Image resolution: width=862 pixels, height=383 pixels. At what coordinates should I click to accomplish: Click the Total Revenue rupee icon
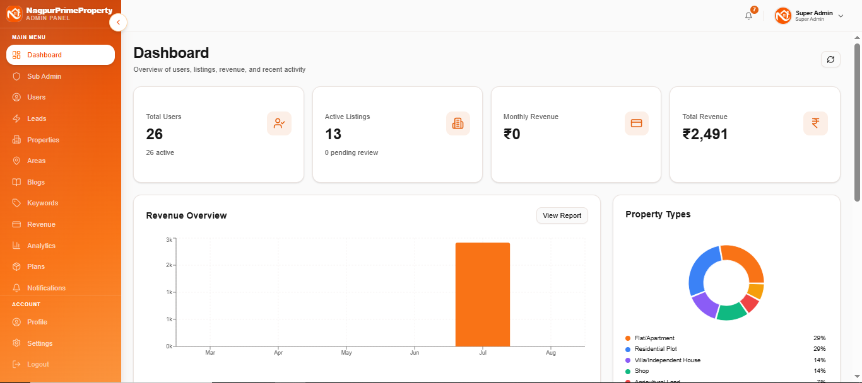(815, 123)
